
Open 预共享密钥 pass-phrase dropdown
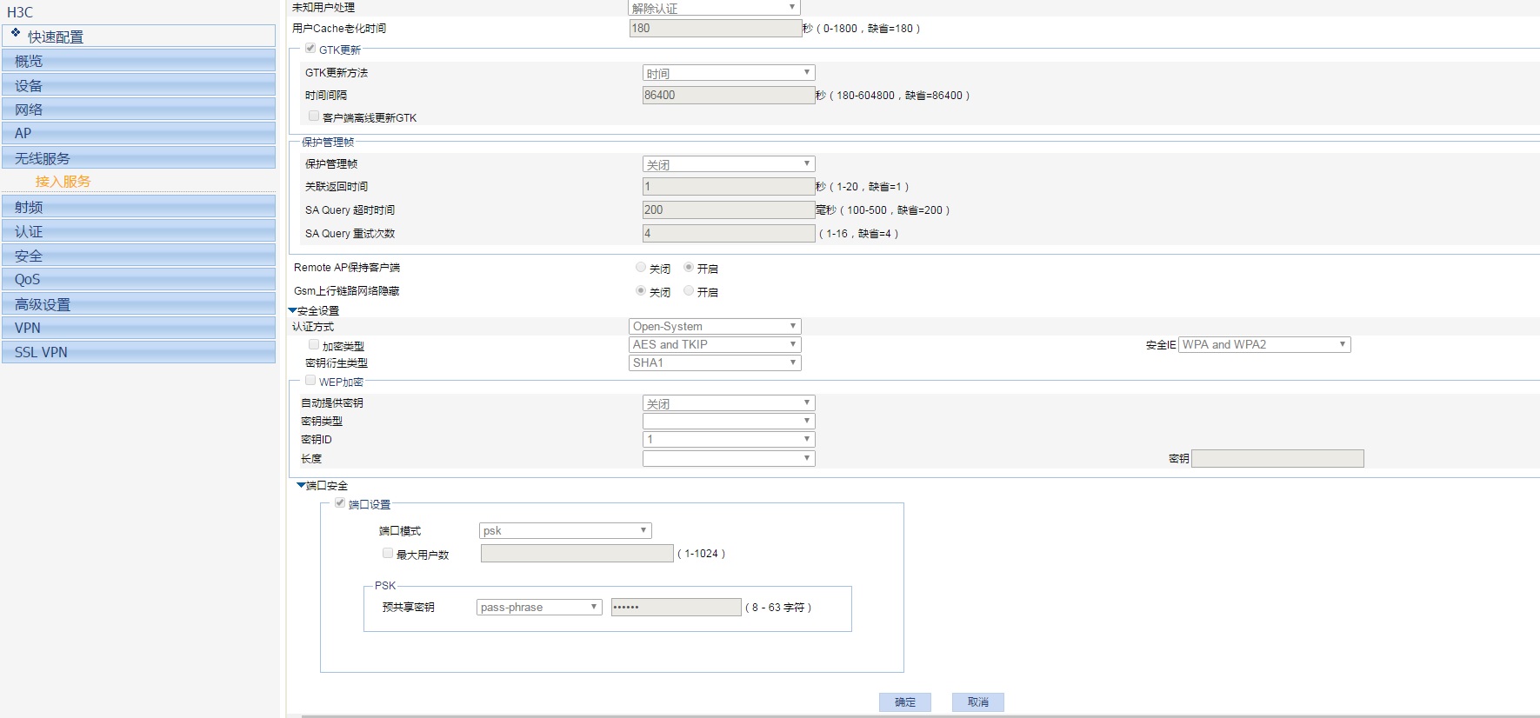(x=539, y=607)
